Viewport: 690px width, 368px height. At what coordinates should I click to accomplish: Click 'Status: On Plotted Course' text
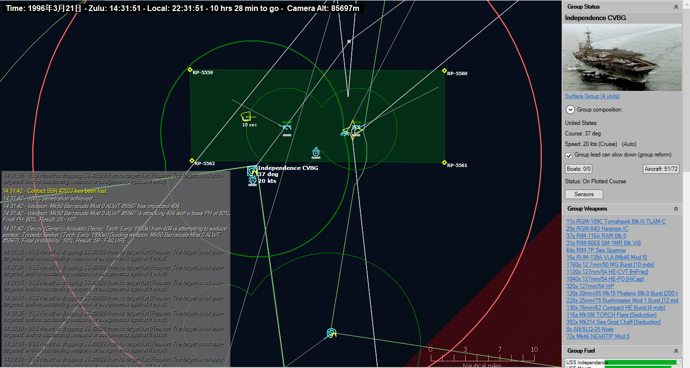[596, 181]
